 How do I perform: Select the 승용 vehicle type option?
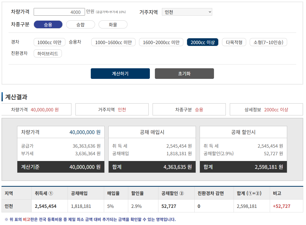(48, 24)
